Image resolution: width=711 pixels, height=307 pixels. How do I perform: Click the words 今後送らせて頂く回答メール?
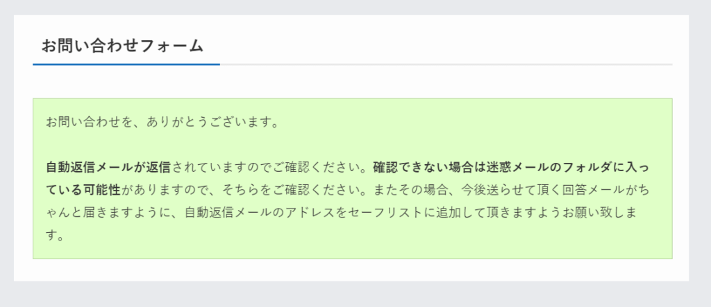[542, 190]
